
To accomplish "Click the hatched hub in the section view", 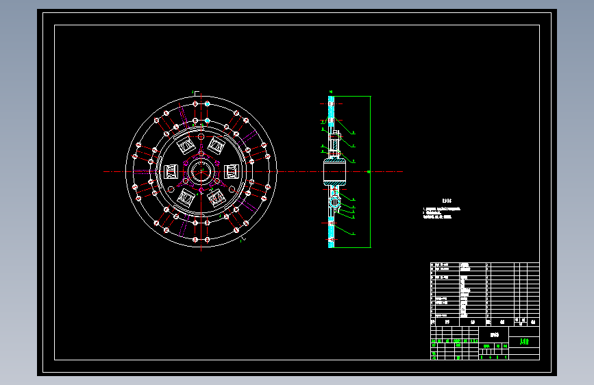I will tap(334, 172).
